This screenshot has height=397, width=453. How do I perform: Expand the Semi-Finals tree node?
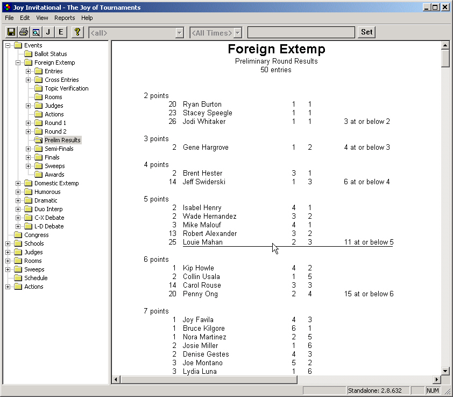click(x=29, y=149)
